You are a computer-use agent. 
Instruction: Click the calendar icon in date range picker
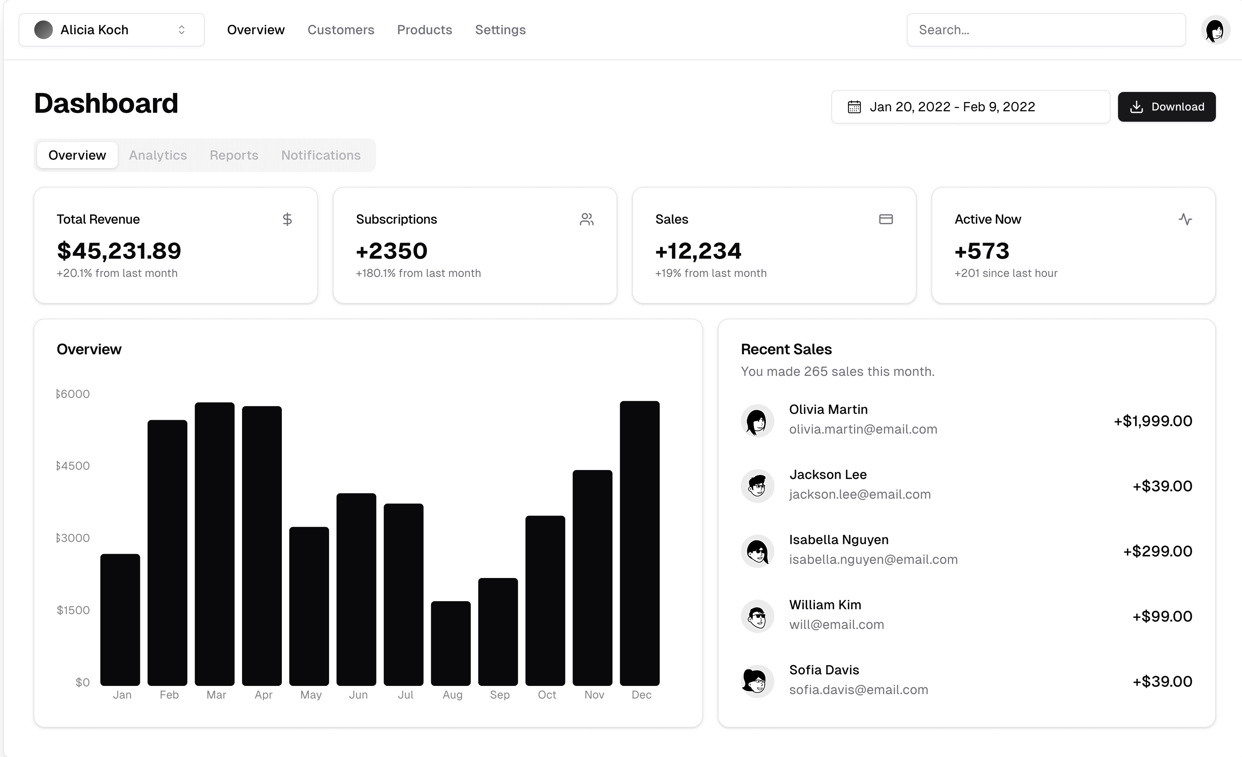[x=854, y=107]
